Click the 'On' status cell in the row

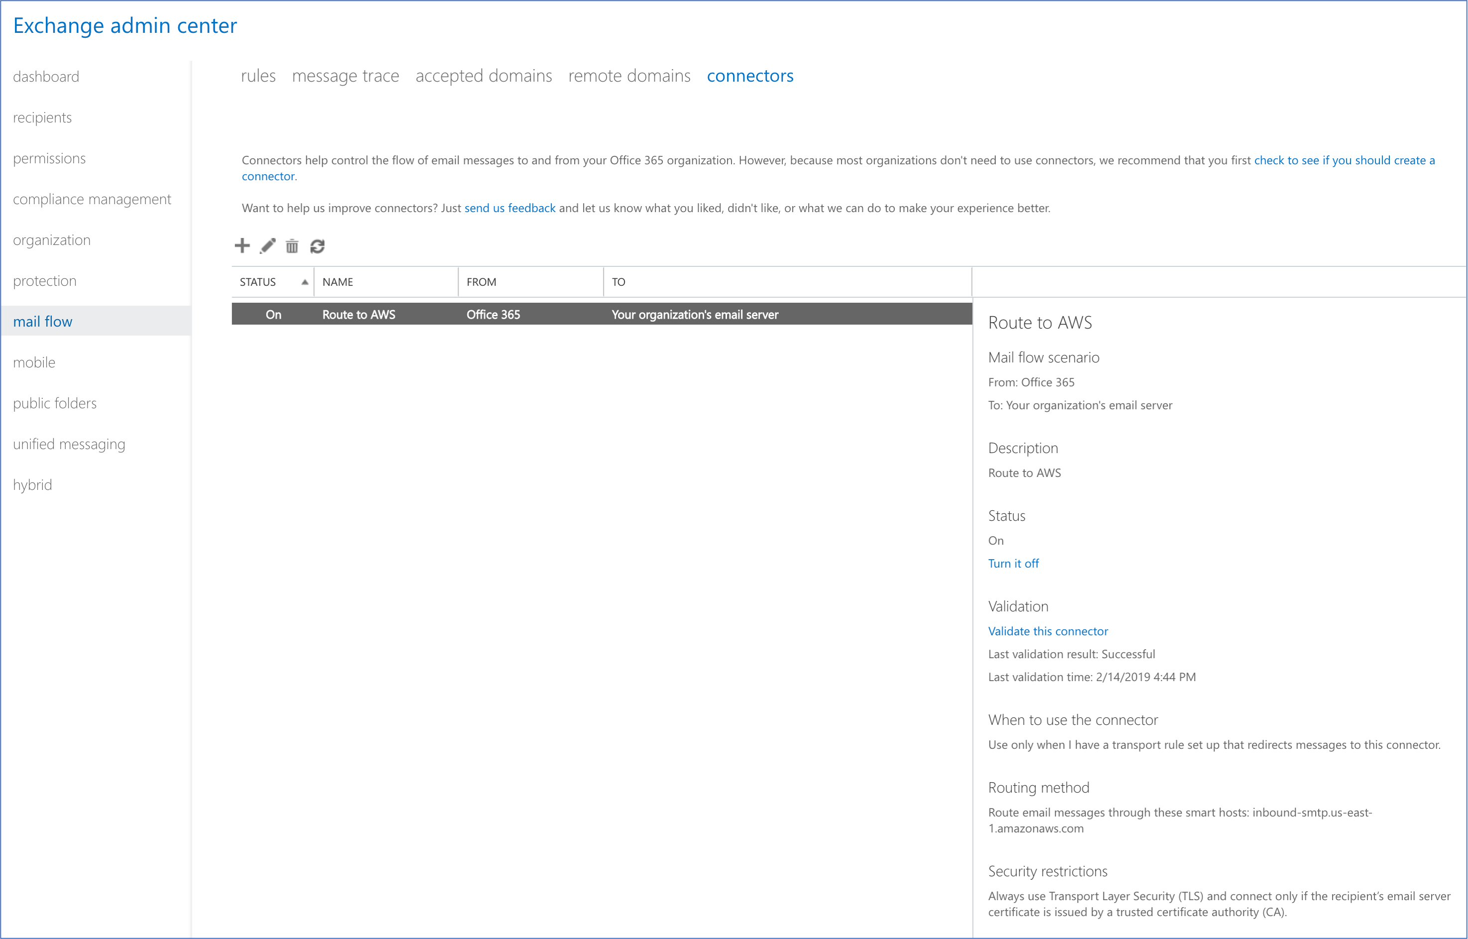tap(273, 315)
